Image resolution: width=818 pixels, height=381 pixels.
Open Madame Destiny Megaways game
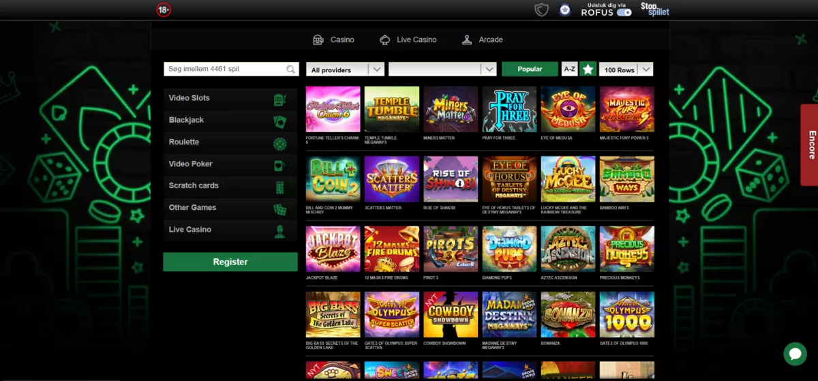[509, 315]
